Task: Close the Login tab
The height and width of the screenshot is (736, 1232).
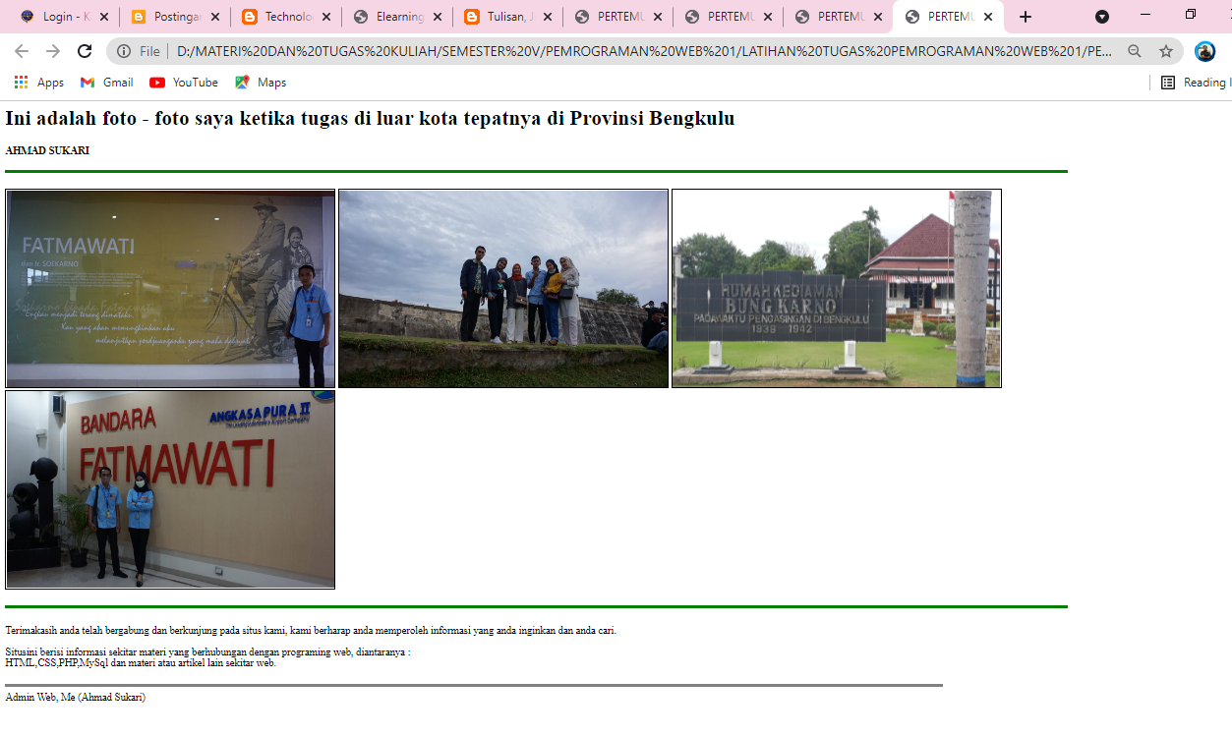Action: pos(104,17)
